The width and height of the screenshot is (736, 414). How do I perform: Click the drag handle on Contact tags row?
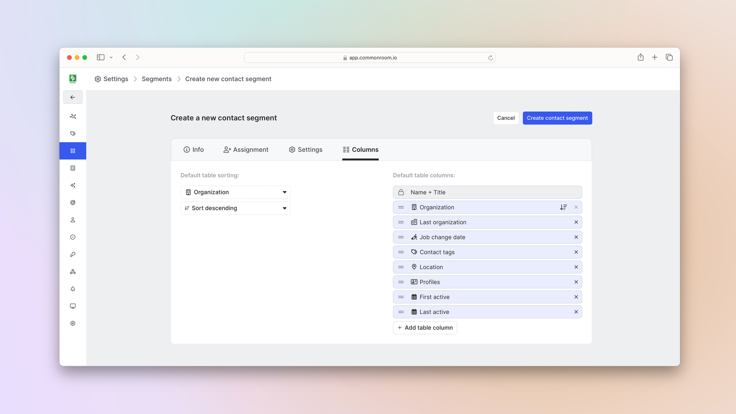click(x=401, y=252)
